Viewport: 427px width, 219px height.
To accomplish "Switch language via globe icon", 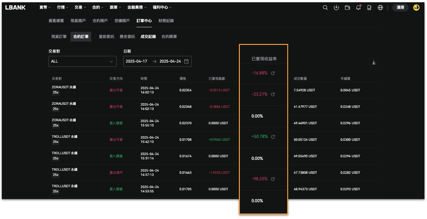I will pyautogui.click(x=380, y=7).
